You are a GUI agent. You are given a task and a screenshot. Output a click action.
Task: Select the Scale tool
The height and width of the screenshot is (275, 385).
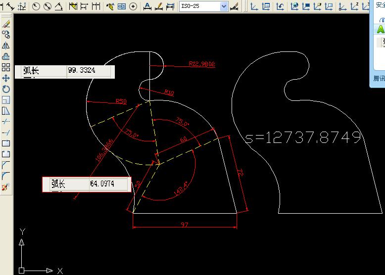tap(6, 100)
